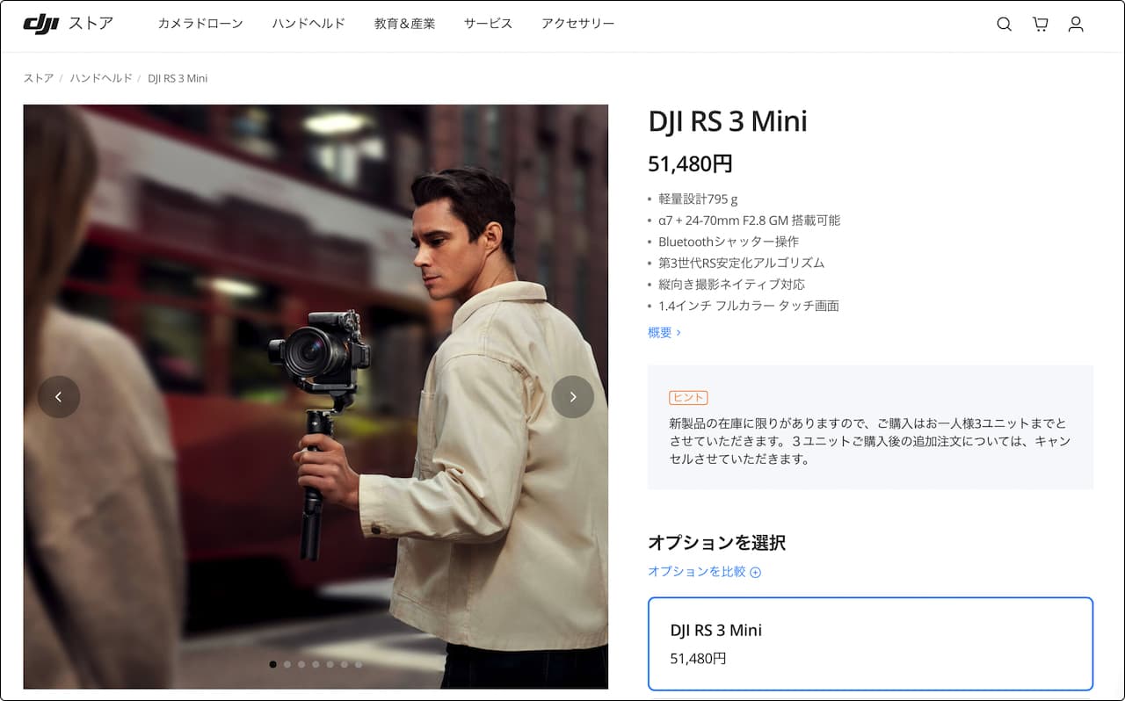This screenshot has width=1125, height=701.
Task: Click the DJI logo in header
Action: 40,24
